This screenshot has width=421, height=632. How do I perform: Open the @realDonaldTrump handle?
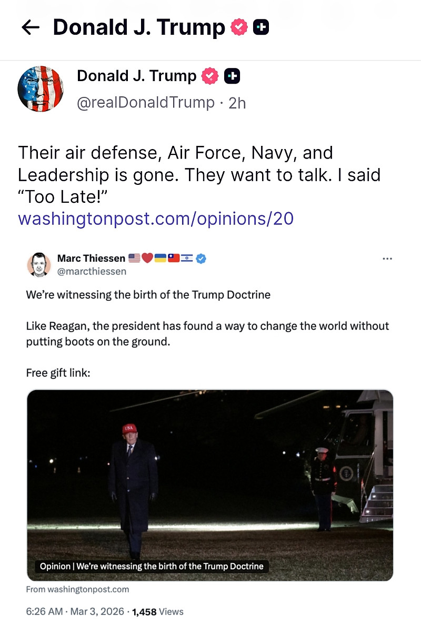146,102
